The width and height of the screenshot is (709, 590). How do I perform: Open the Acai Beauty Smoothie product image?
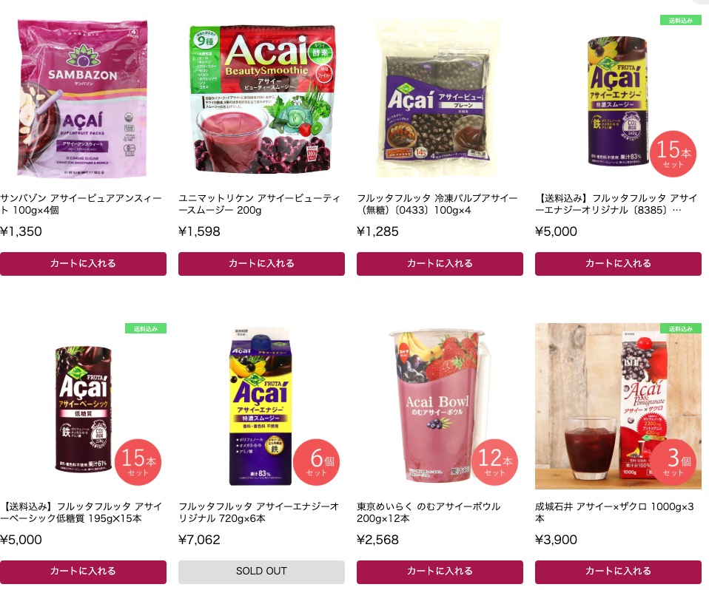point(261,98)
